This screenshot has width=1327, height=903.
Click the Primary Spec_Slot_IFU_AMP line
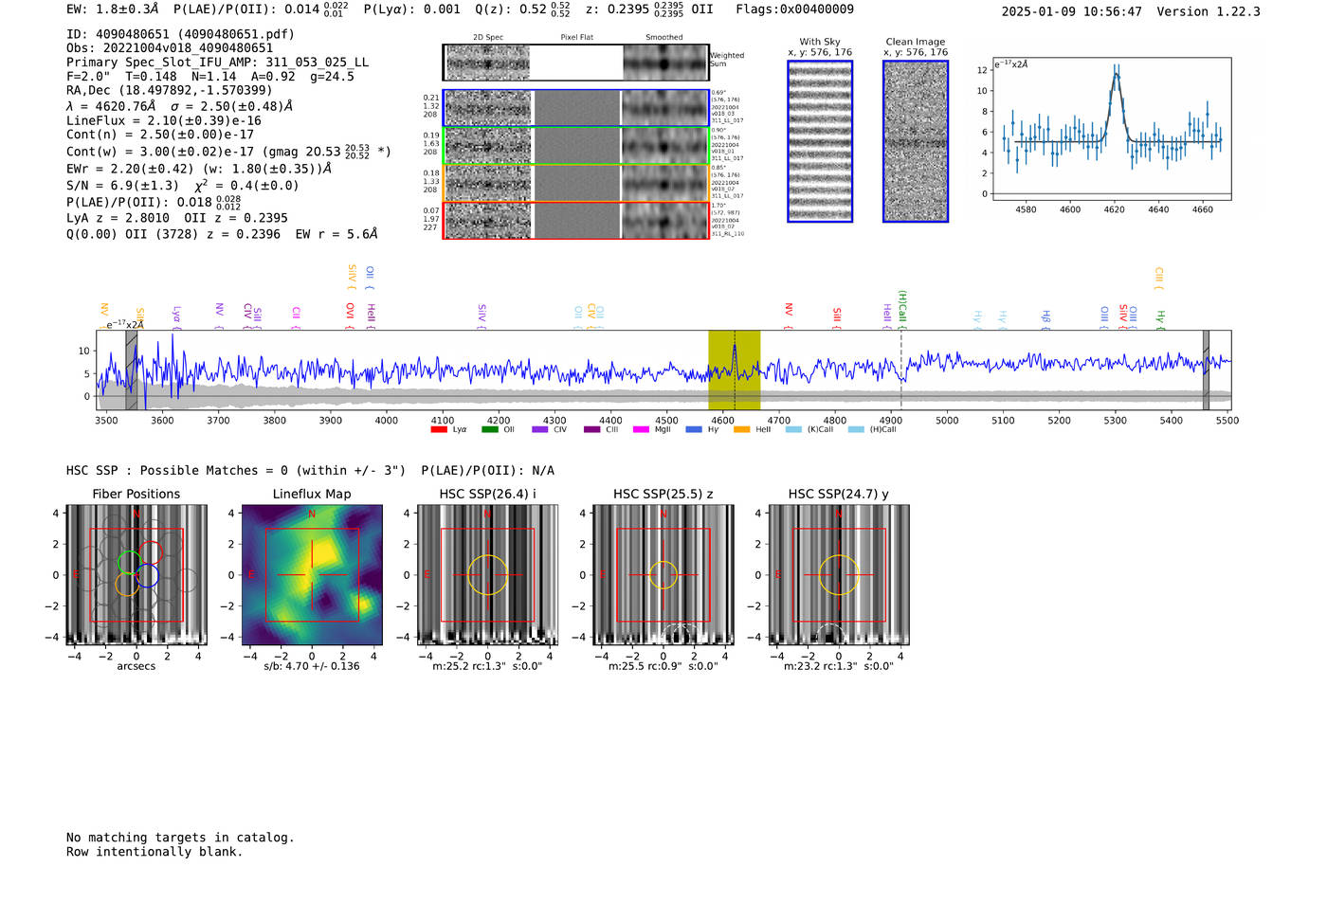coord(217,63)
